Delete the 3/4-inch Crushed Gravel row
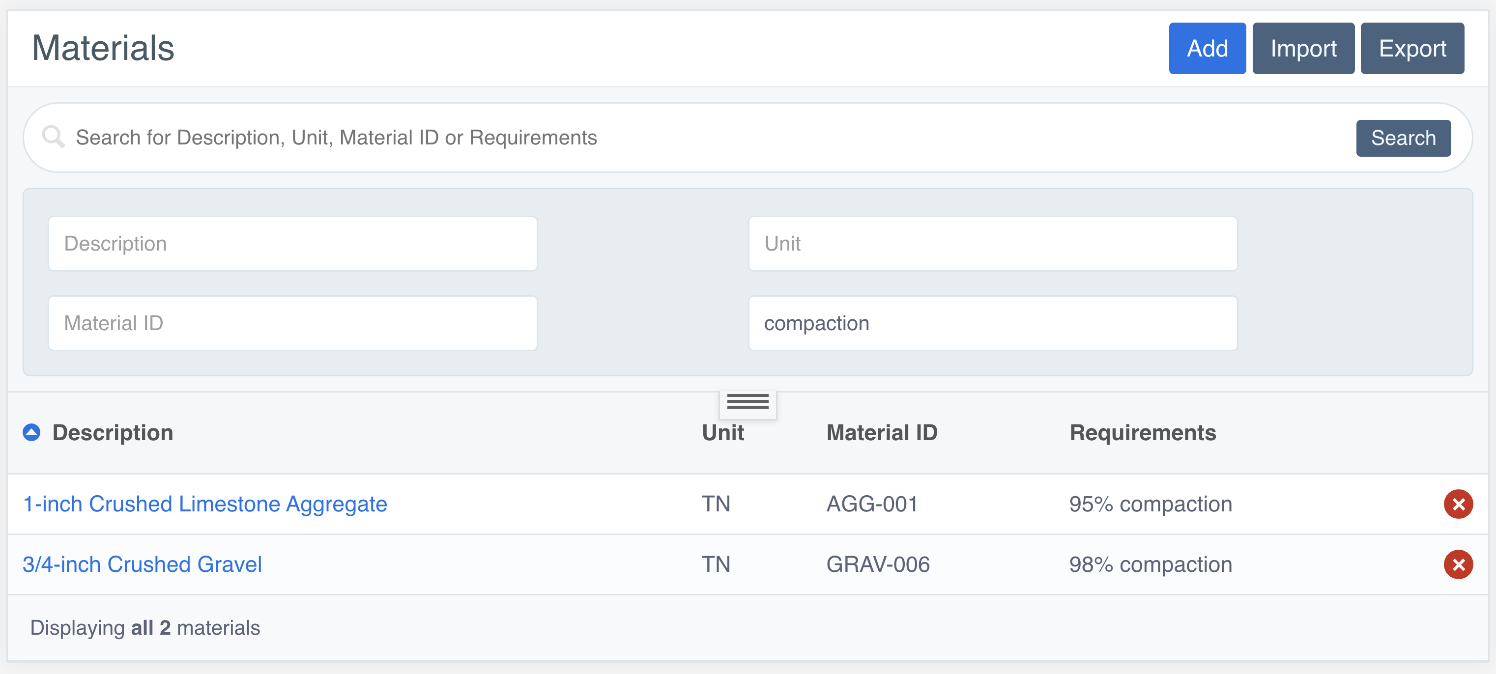This screenshot has height=674, width=1496. [1458, 564]
